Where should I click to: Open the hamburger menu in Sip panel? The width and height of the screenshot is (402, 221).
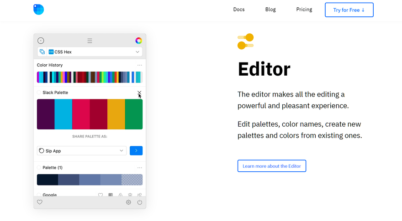coord(90,41)
